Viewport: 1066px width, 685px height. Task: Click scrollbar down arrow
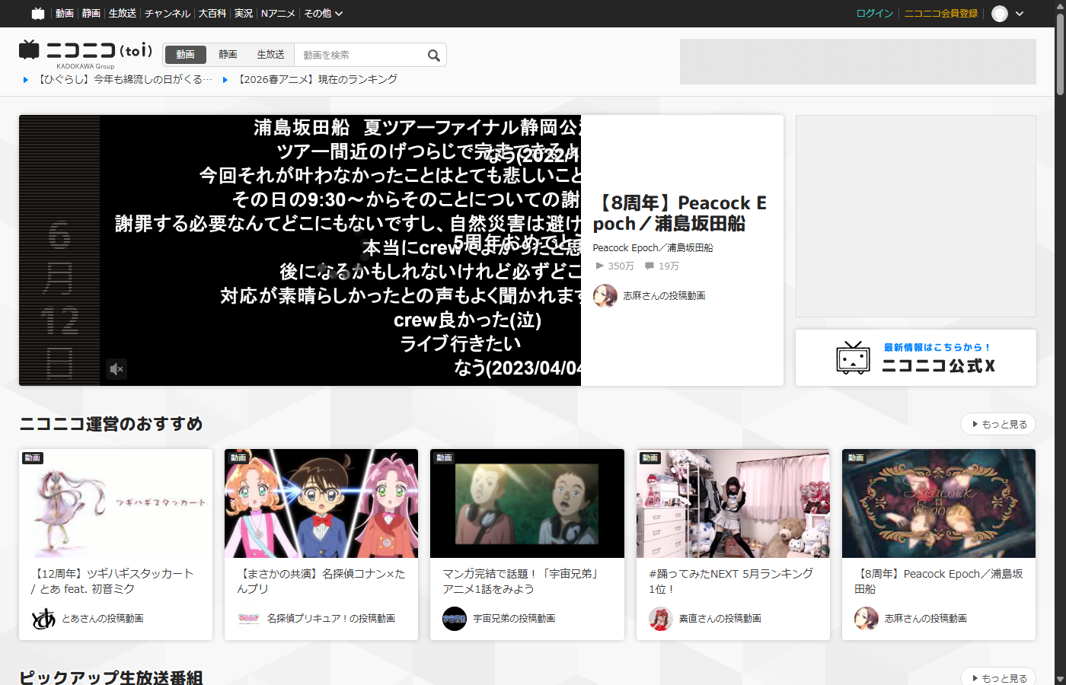1060,678
